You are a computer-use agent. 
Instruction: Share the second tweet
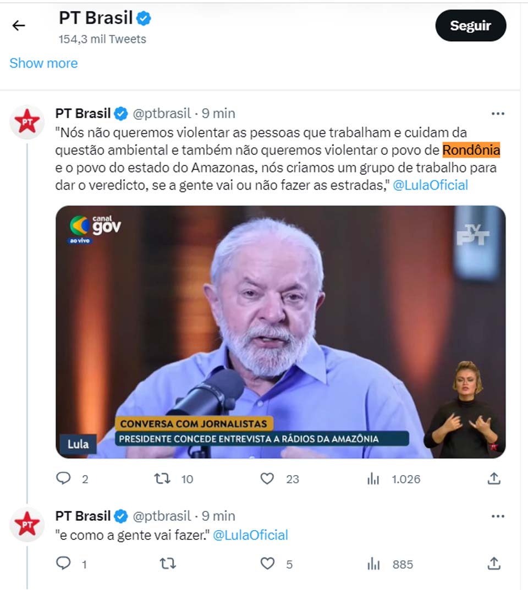point(494,564)
